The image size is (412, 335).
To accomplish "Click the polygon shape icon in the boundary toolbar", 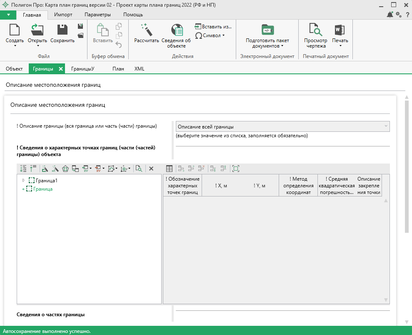I will (x=65, y=169).
